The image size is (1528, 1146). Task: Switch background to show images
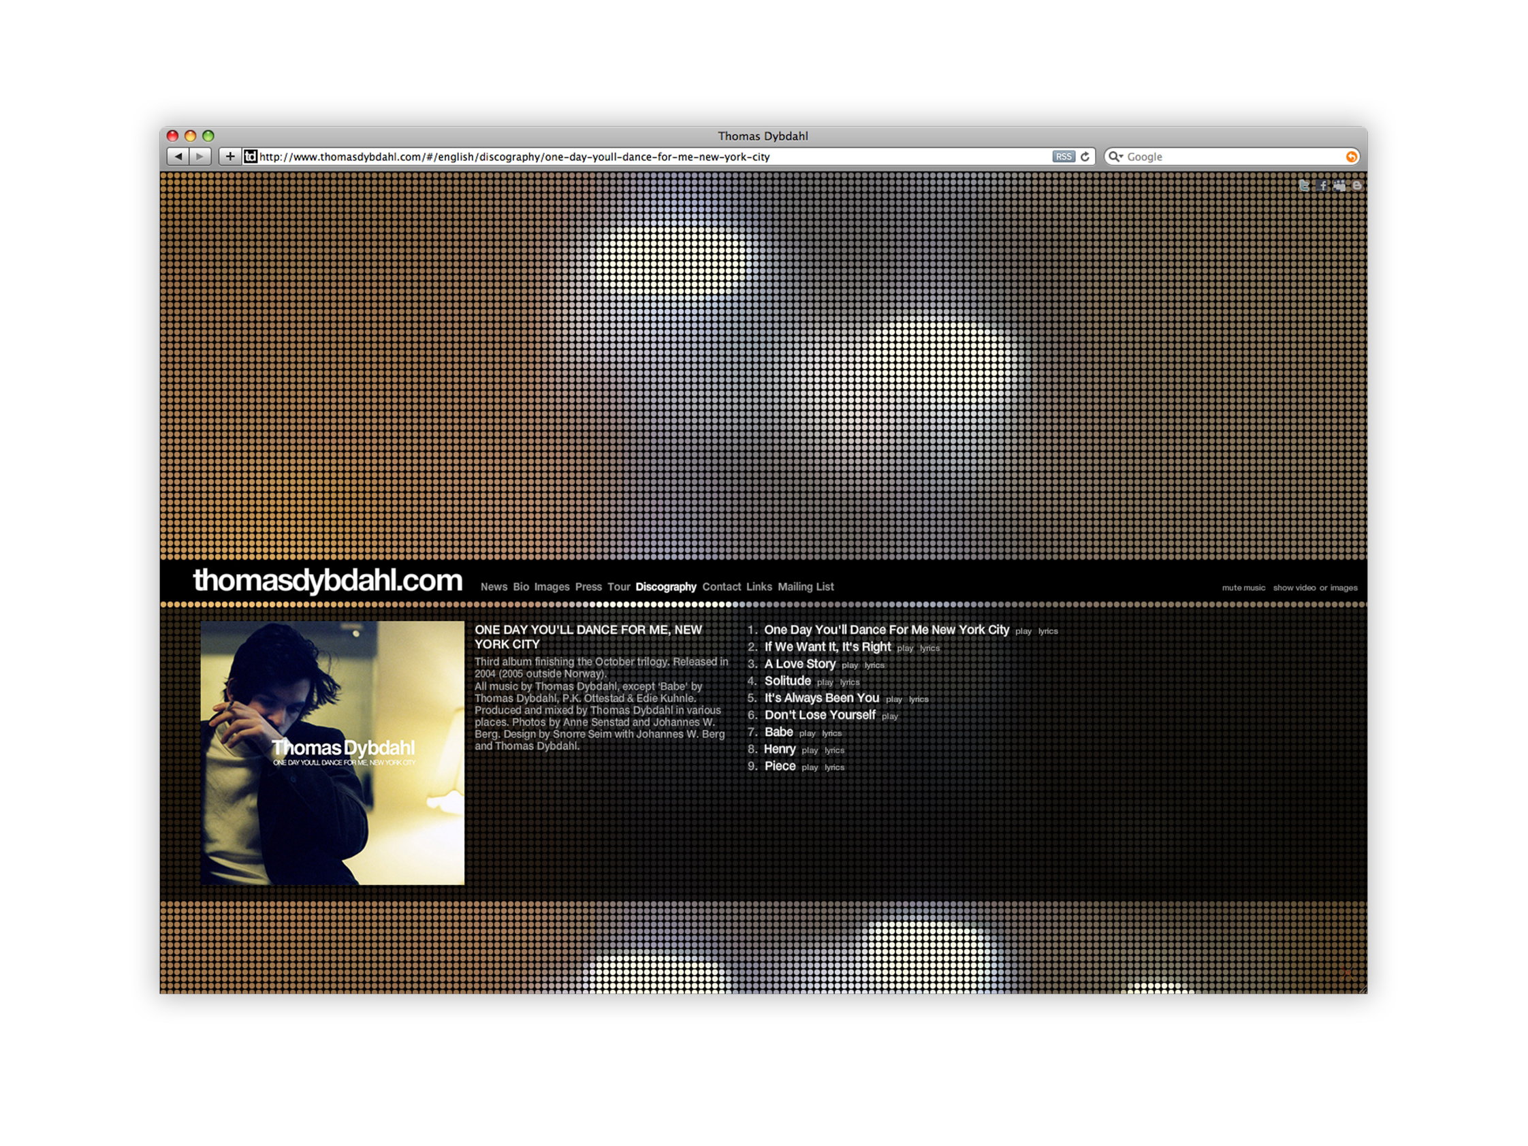pyautogui.click(x=1343, y=588)
